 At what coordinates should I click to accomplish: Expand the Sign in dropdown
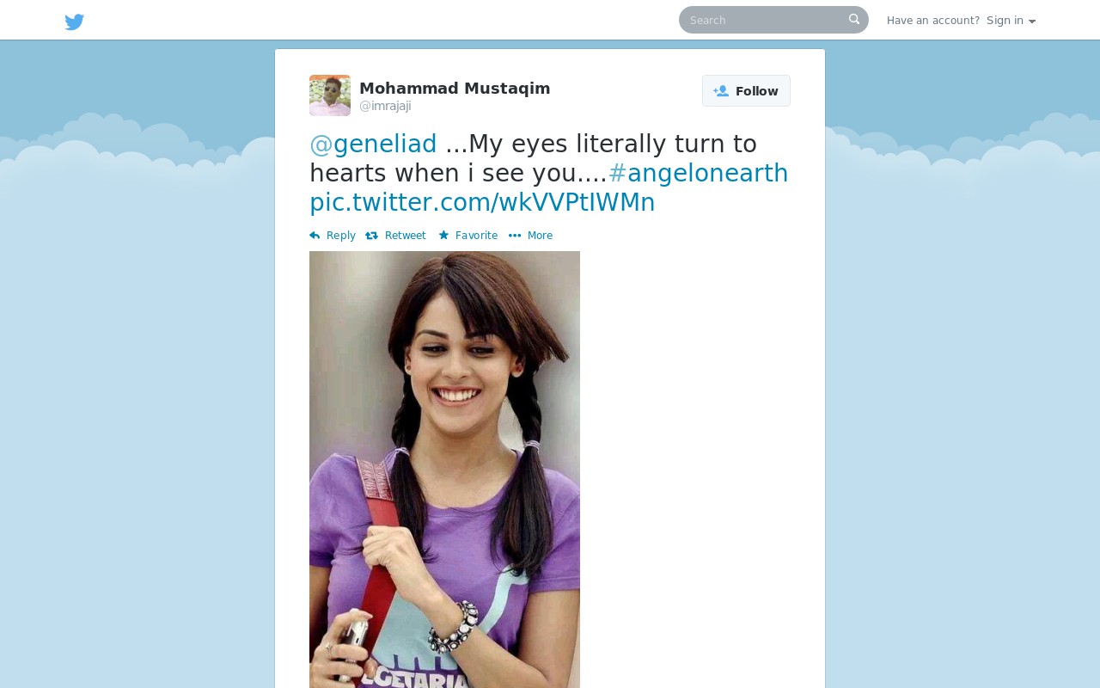tap(1011, 21)
